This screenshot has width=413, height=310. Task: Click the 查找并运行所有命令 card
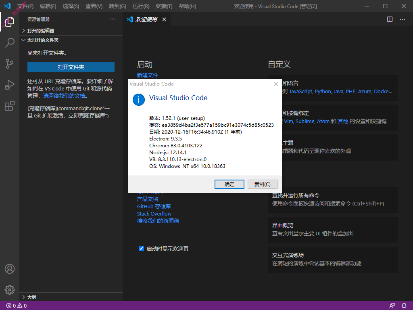coord(333,200)
